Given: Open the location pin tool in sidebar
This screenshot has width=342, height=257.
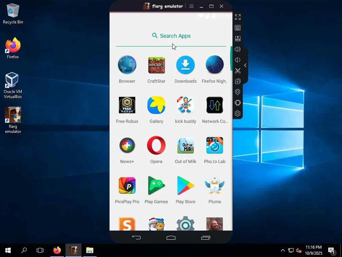Looking at the screenshot, I should (x=237, y=92).
